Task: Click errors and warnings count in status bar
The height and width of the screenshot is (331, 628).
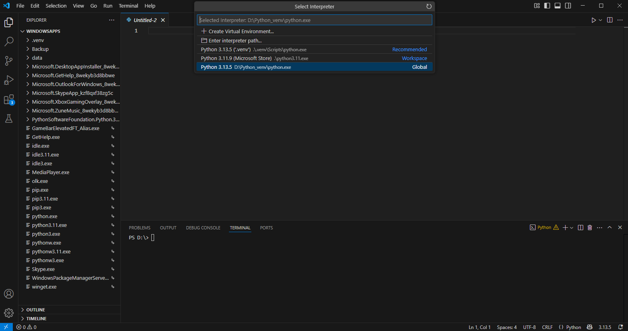Action: (26, 327)
